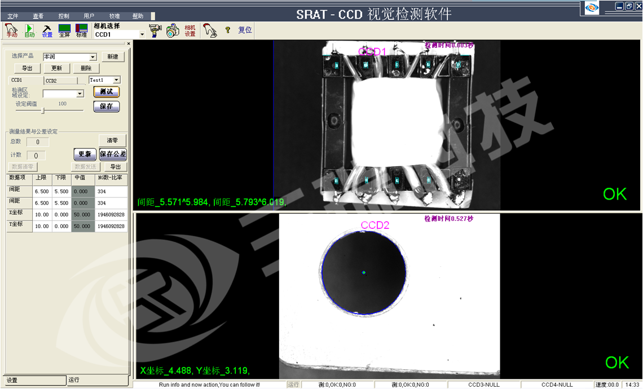Click the hand icon beside the help icon
This screenshot has width=643, height=389.
[210, 31]
